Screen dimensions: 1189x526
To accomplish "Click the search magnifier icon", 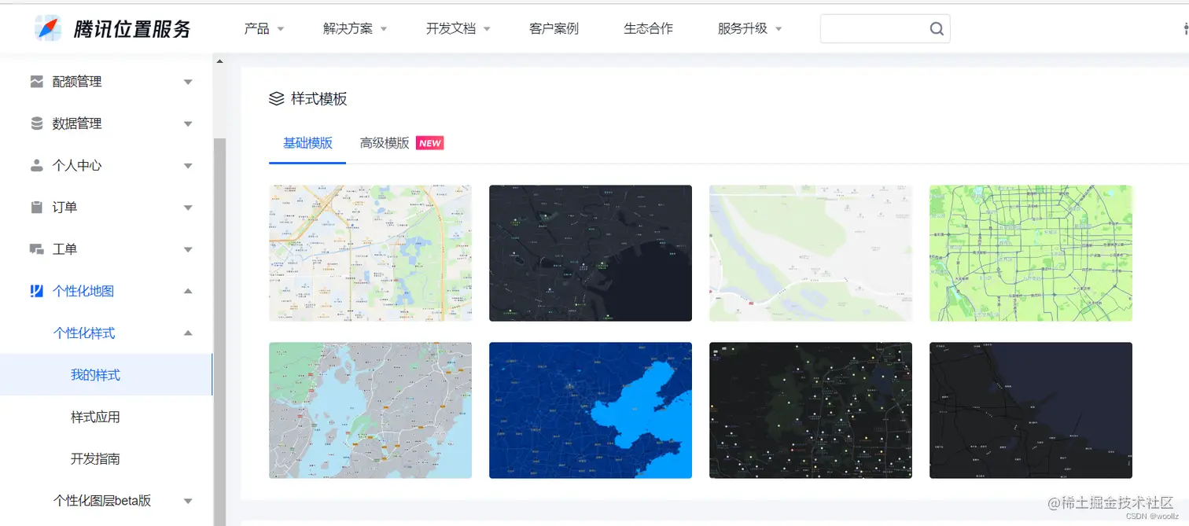I will [x=937, y=28].
